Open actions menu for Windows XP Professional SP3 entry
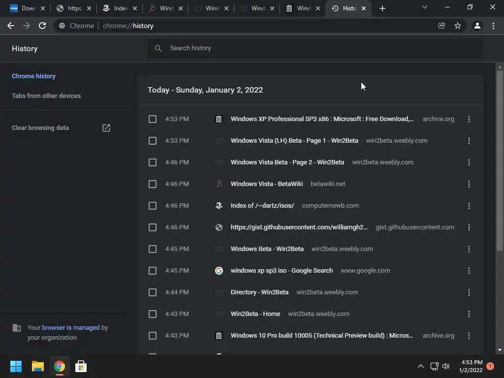 point(469,119)
